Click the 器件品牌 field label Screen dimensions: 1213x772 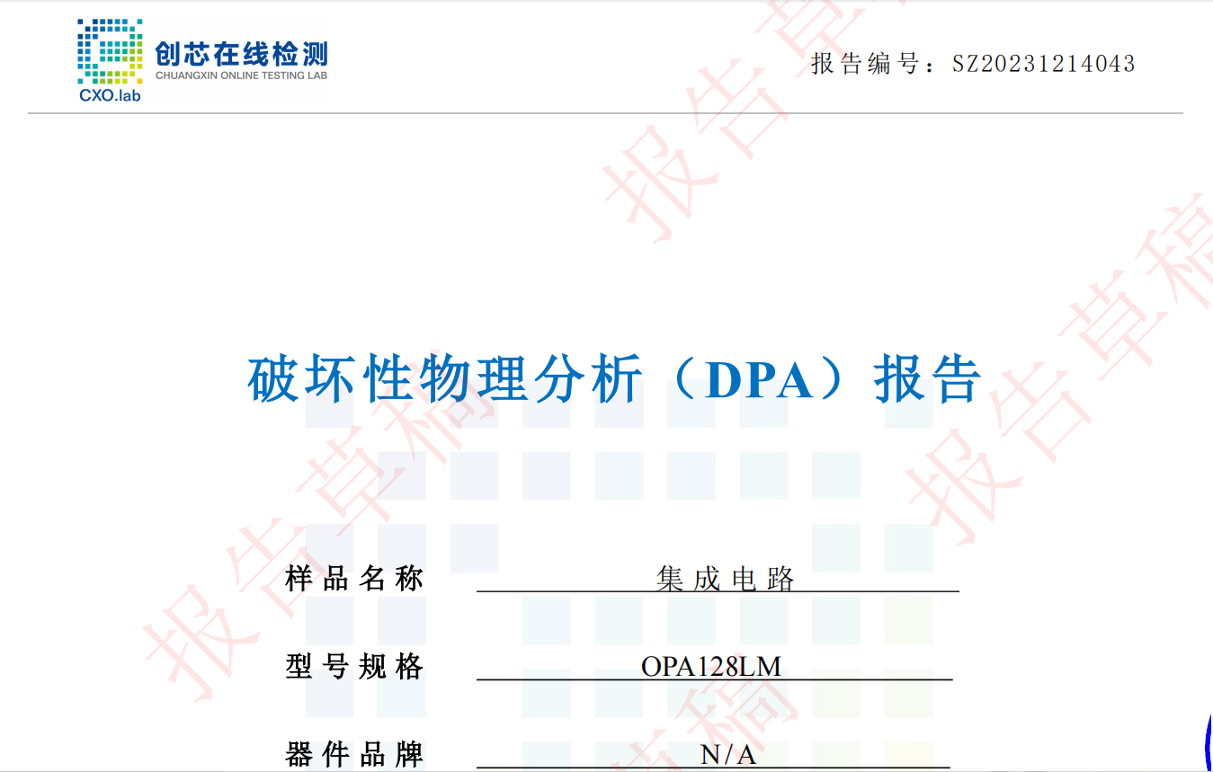coord(354,754)
